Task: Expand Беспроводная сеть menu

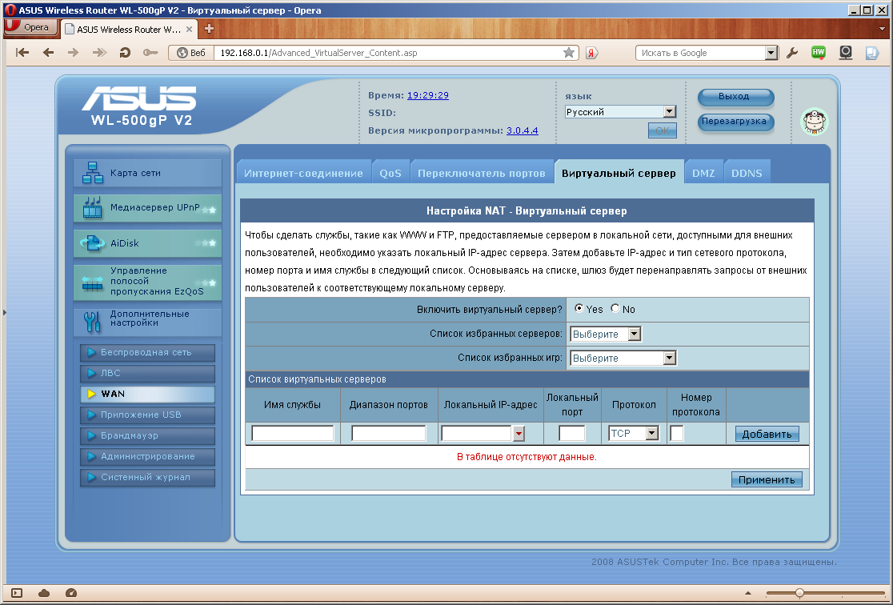Action: point(147,352)
